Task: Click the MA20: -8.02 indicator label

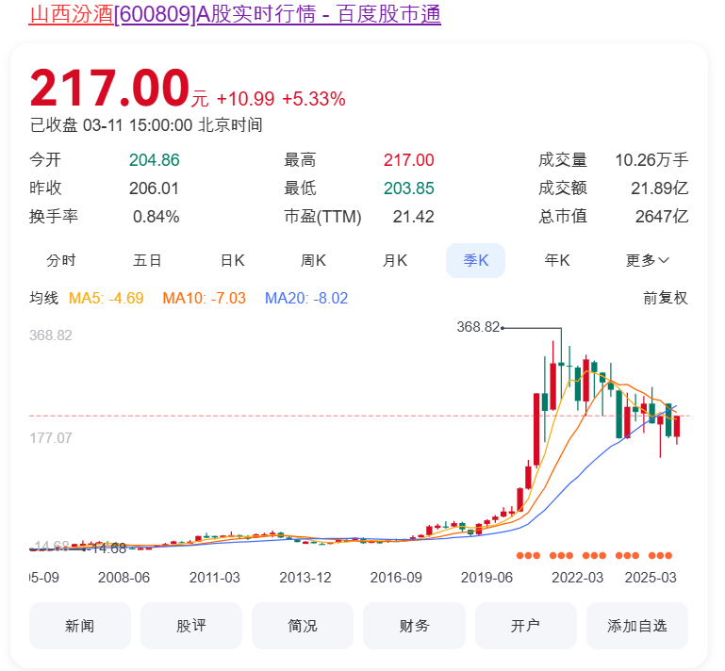Action: pos(306,298)
